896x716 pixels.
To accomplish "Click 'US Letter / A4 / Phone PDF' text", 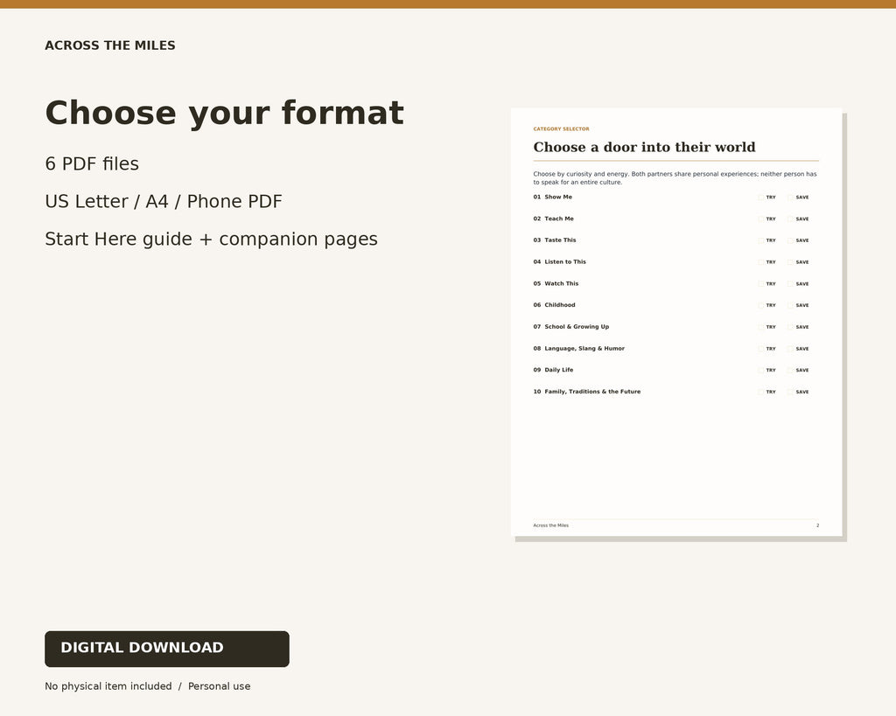I will coord(164,202).
